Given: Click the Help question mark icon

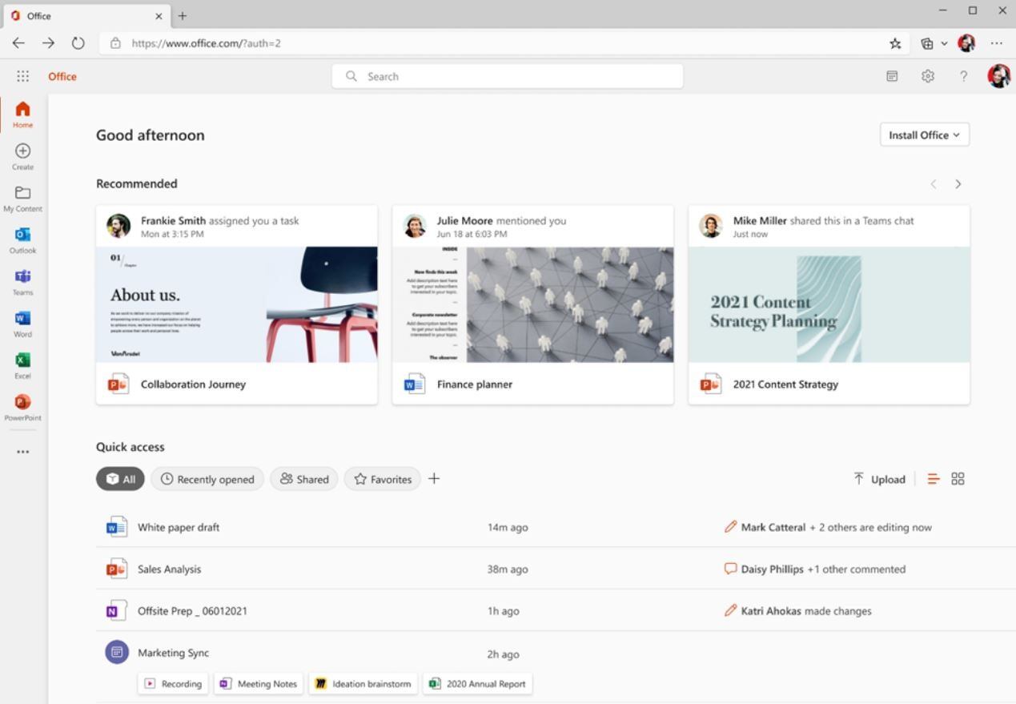Looking at the screenshot, I should (963, 76).
